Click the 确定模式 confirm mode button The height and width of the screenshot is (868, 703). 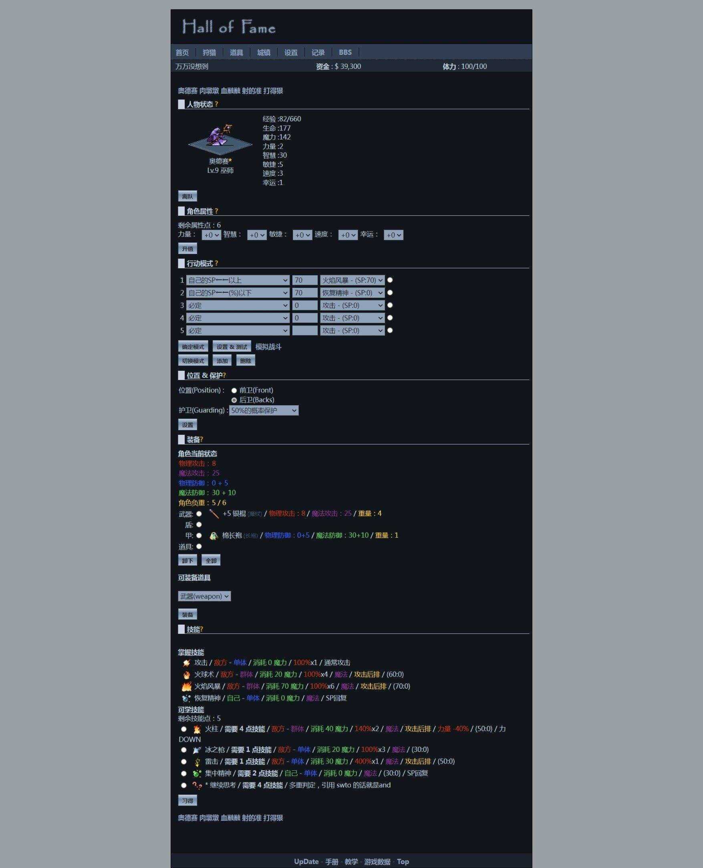click(193, 347)
